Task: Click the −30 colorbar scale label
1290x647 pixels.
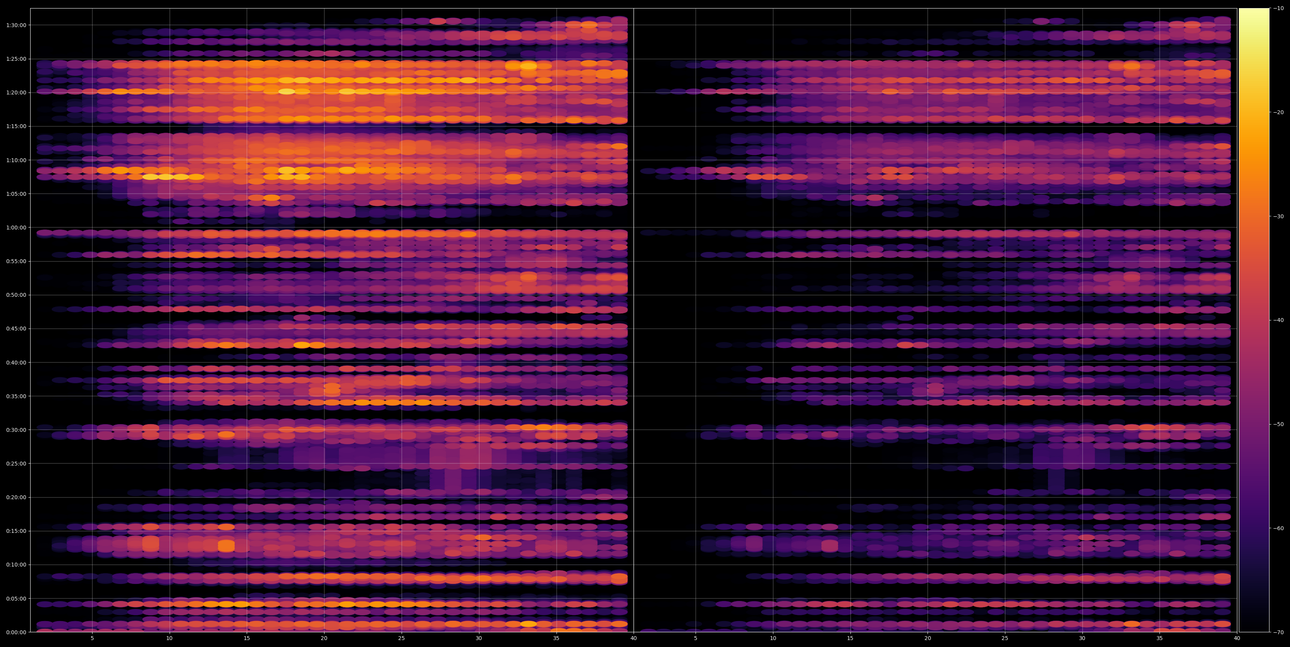Action: coord(1278,216)
